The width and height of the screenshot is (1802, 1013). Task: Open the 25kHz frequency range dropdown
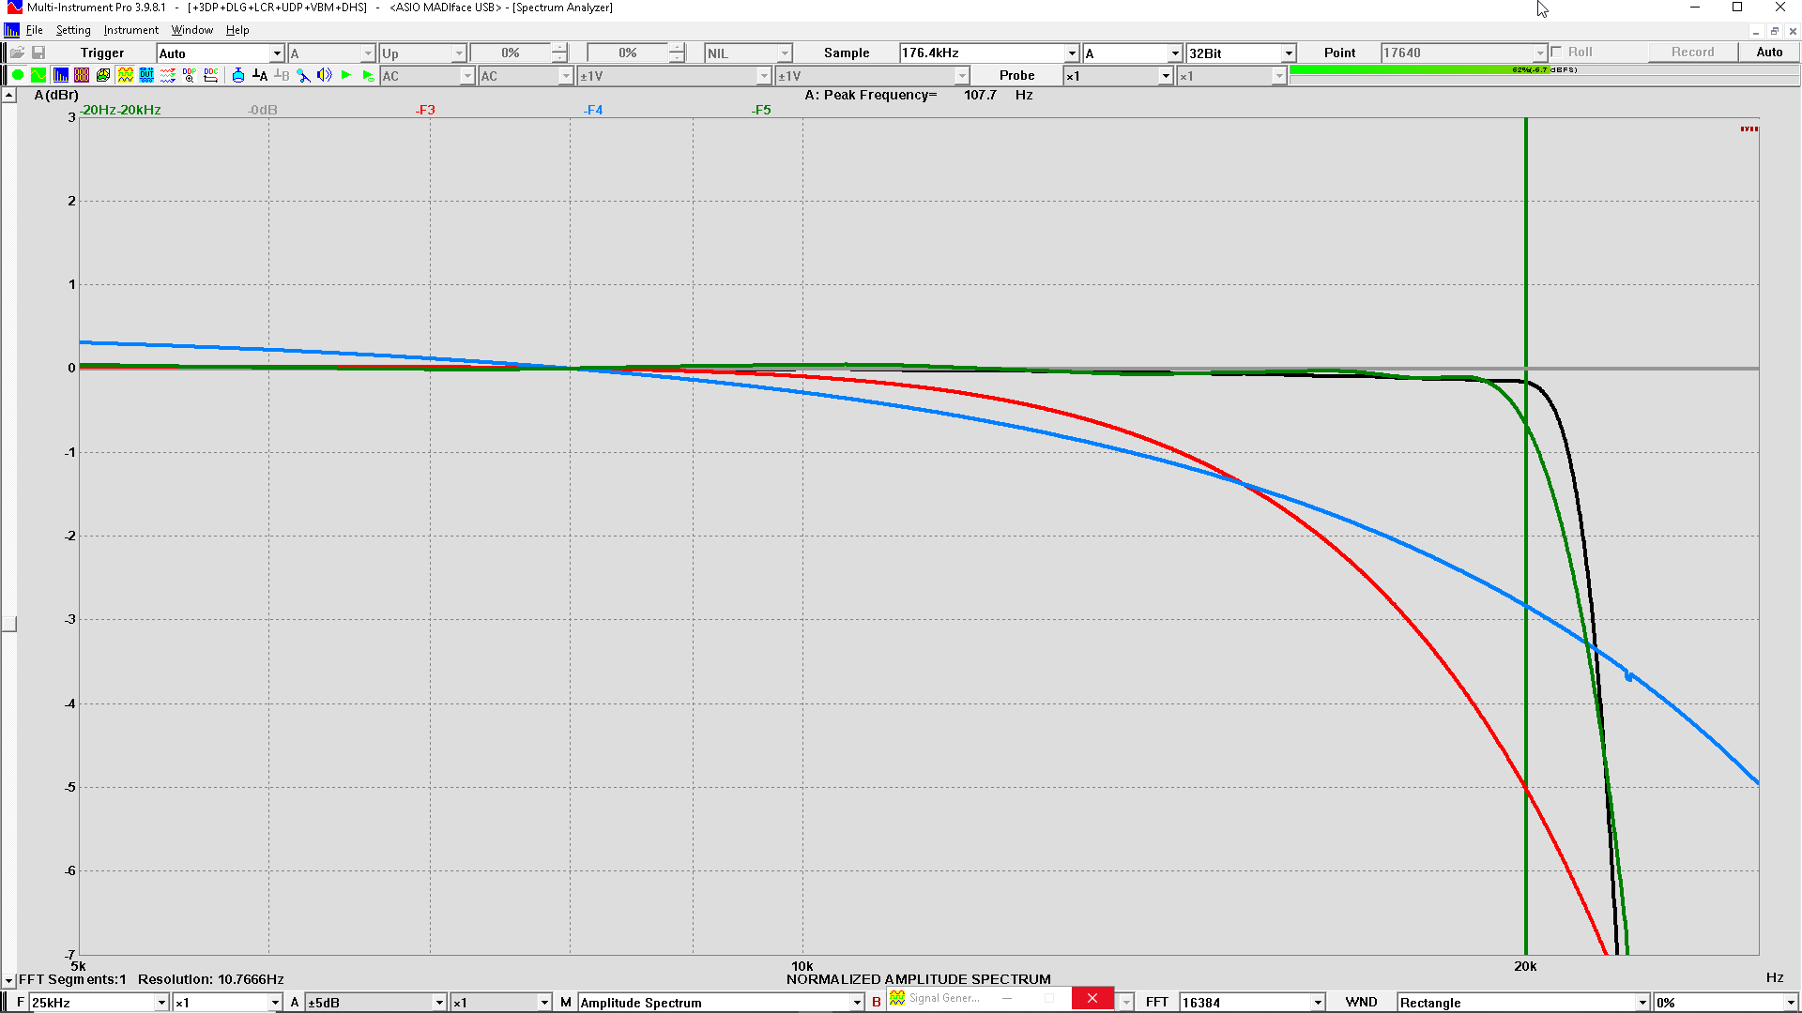coord(99,1003)
